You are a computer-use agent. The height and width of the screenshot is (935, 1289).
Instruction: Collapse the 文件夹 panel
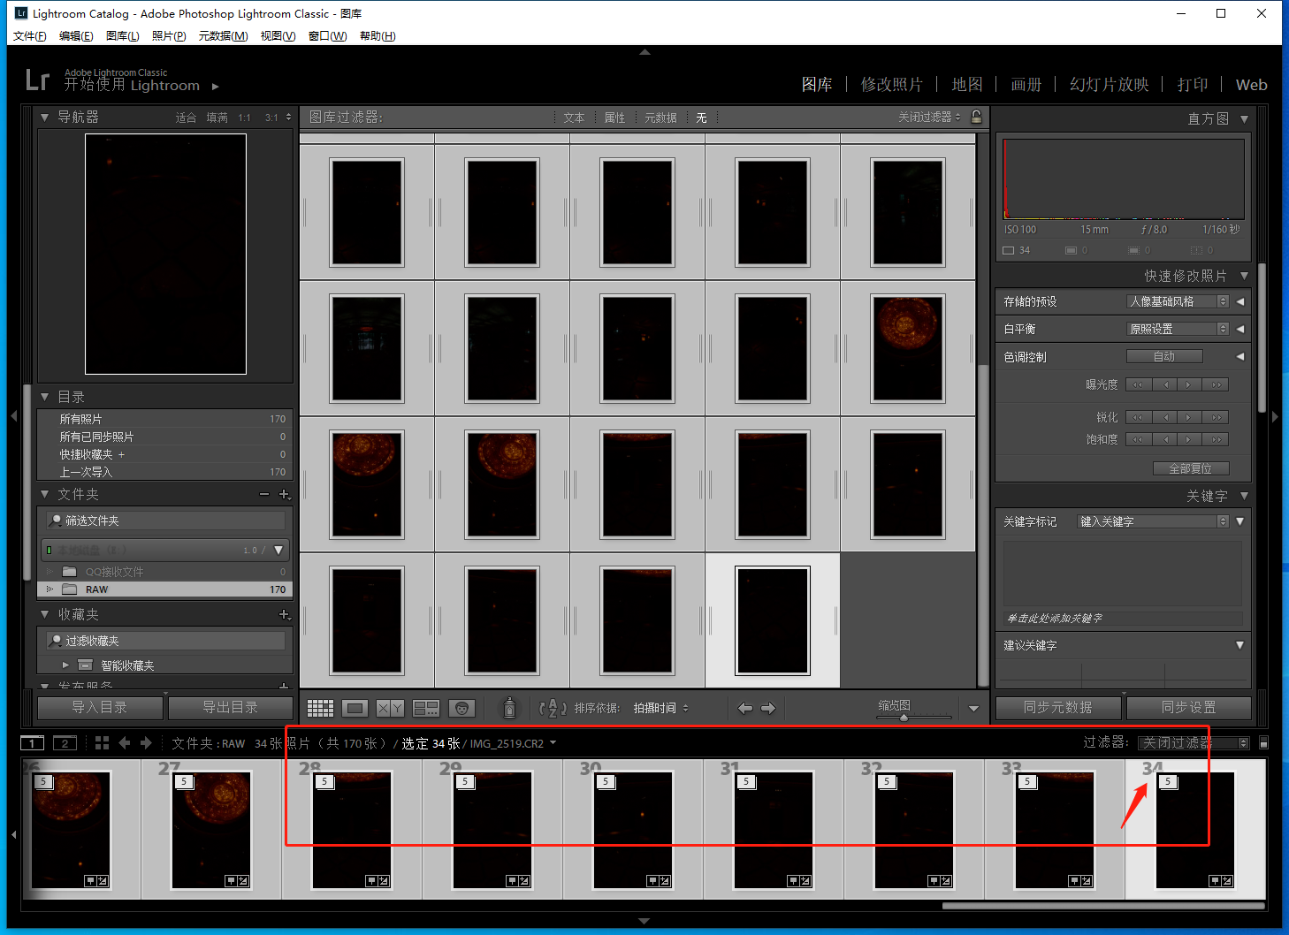click(45, 494)
